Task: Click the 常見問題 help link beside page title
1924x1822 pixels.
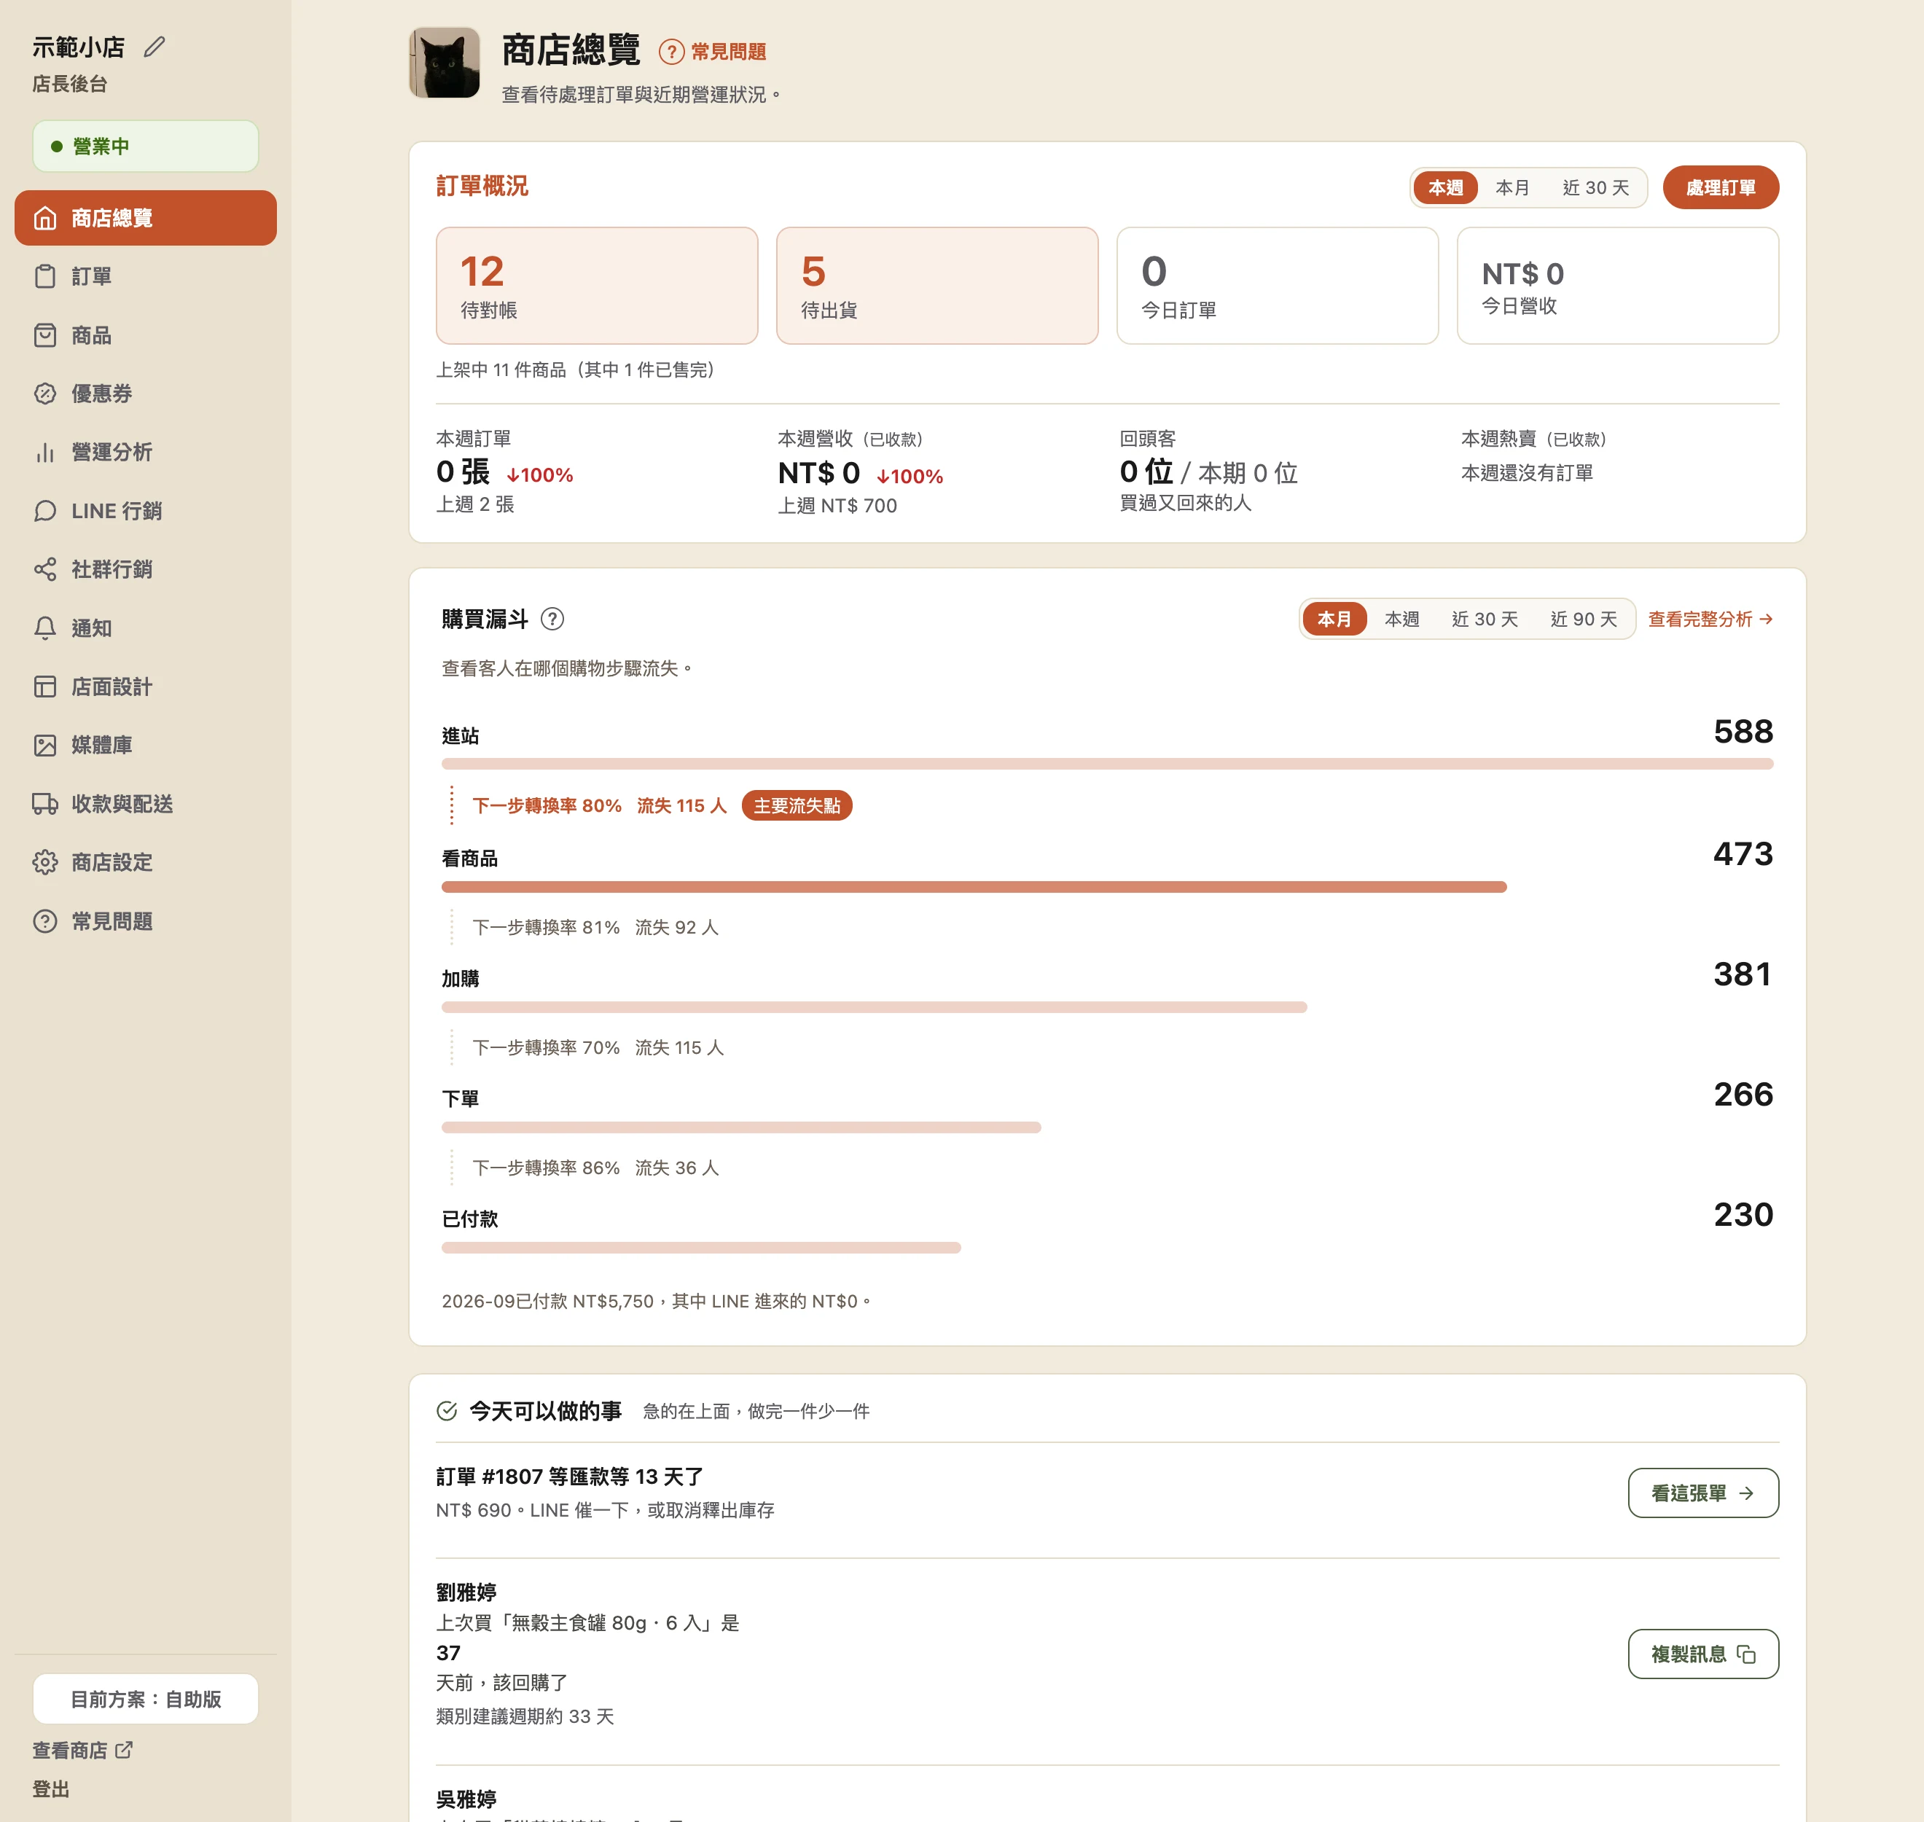Action: (713, 52)
